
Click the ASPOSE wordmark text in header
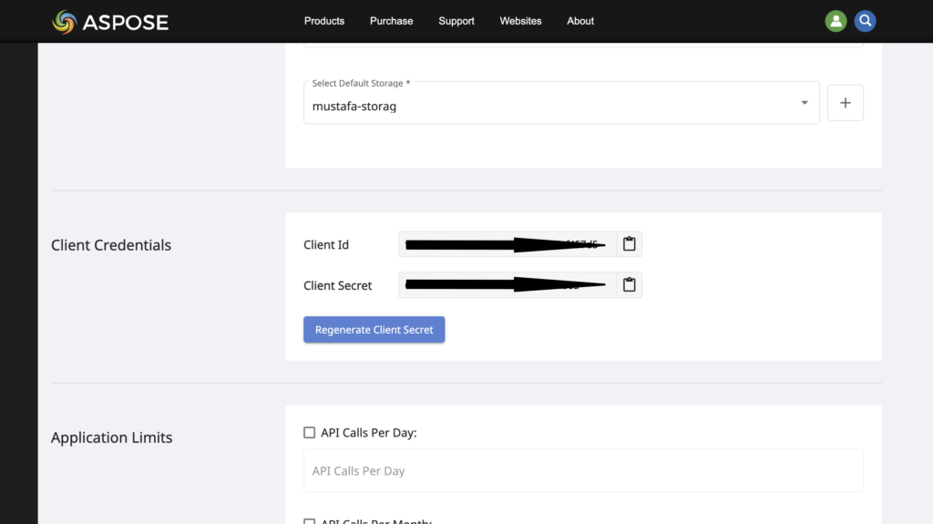(125, 22)
